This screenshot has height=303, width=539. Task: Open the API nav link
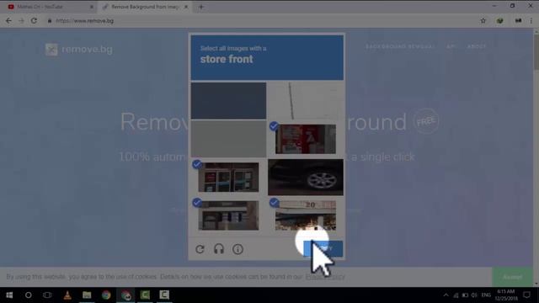coord(451,46)
